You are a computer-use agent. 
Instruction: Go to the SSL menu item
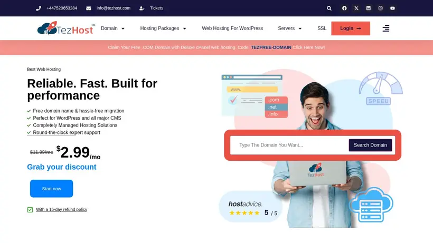point(322,28)
